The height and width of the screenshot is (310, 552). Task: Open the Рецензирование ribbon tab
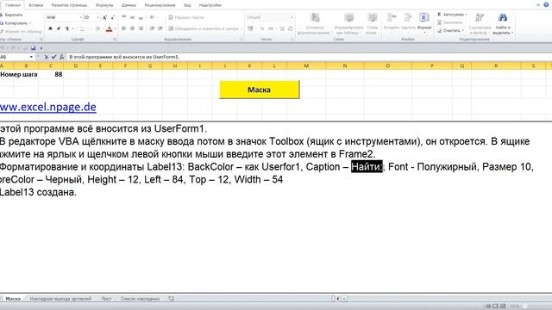[160, 5]
